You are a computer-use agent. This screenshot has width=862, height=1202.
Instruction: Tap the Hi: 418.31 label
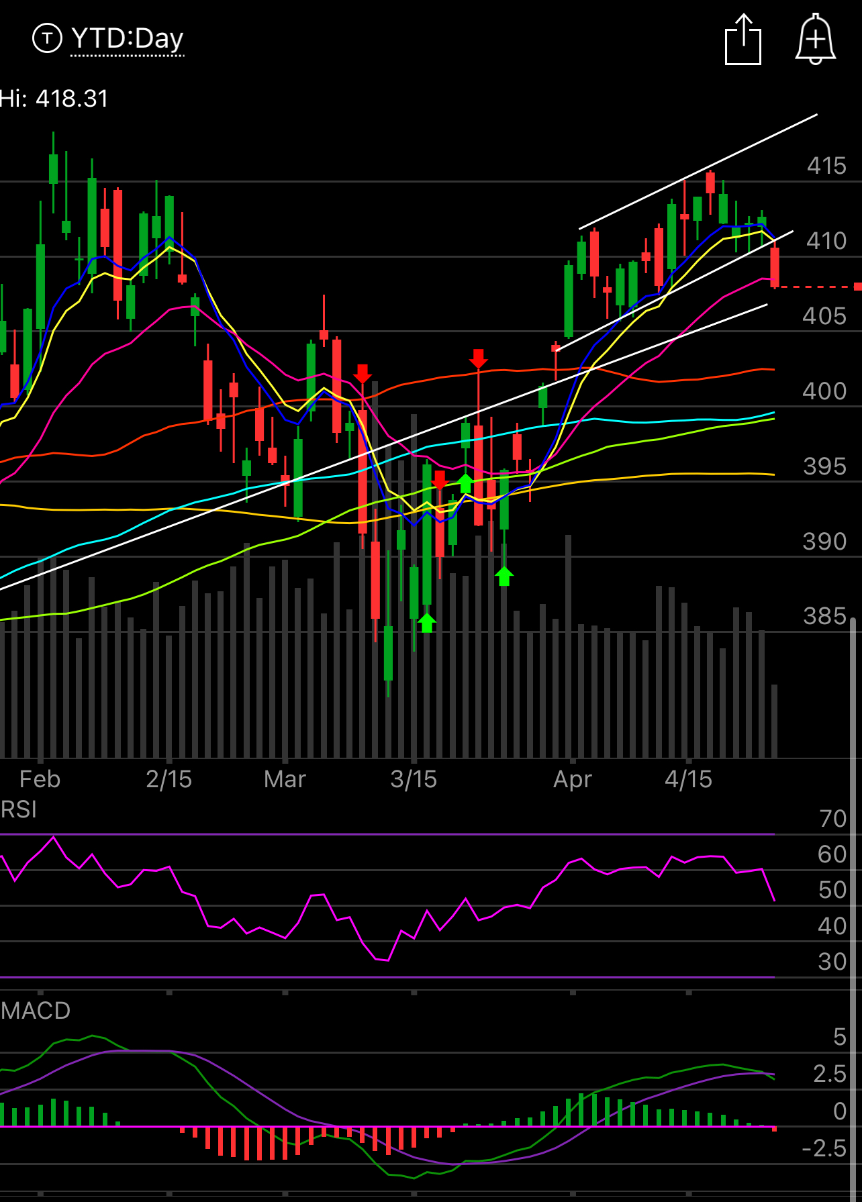(x=54, y=99)
